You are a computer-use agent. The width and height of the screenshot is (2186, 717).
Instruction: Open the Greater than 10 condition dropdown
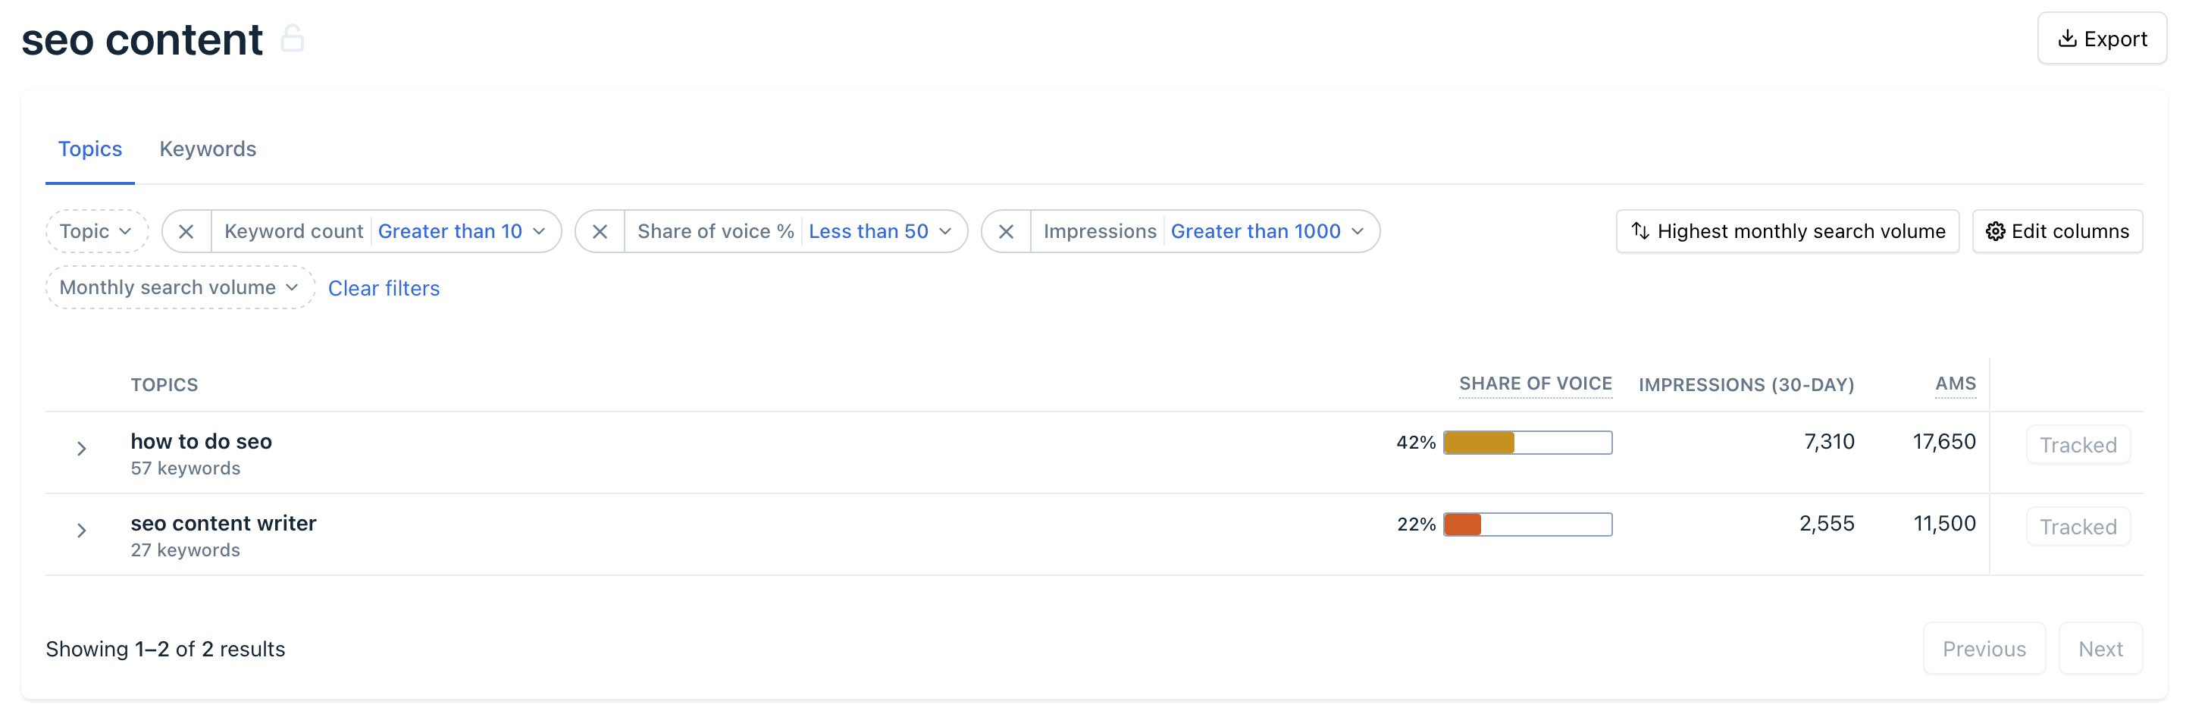point(461,232)
